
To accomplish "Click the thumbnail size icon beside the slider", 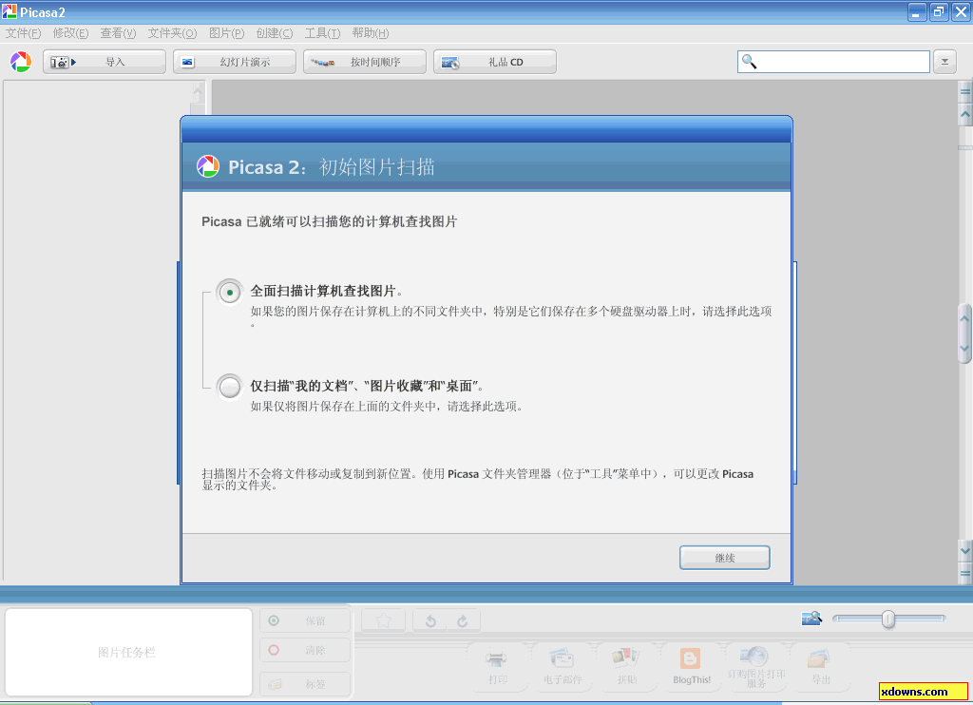I will click(x=811, y=619).
